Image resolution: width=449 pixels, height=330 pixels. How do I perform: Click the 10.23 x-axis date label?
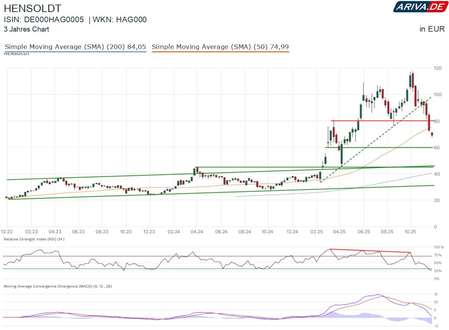[126, 232]
